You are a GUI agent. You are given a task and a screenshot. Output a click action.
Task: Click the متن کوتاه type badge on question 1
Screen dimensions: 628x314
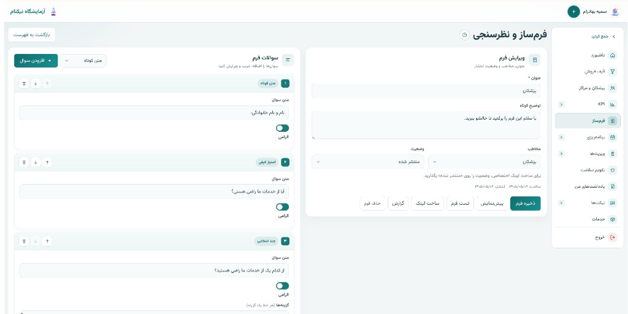268,83
